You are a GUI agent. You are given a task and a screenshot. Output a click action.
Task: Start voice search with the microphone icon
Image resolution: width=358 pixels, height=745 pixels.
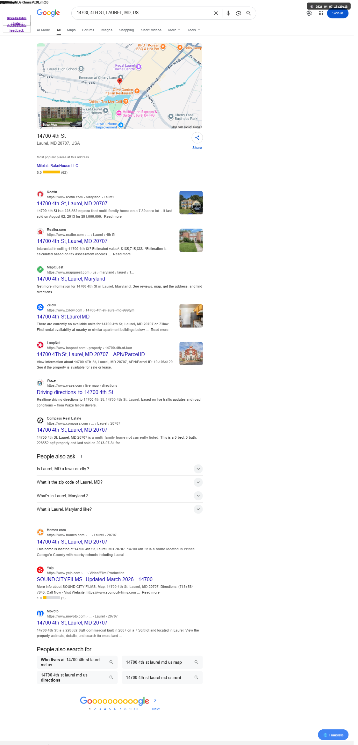[228, 13]
